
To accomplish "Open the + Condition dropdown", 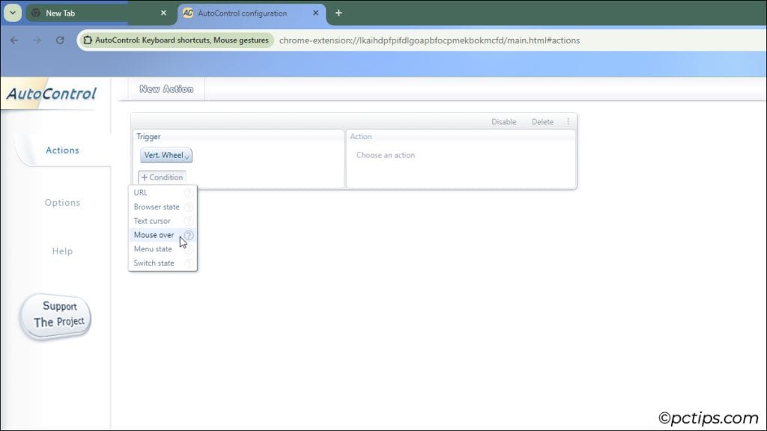I will coord(162,177).
